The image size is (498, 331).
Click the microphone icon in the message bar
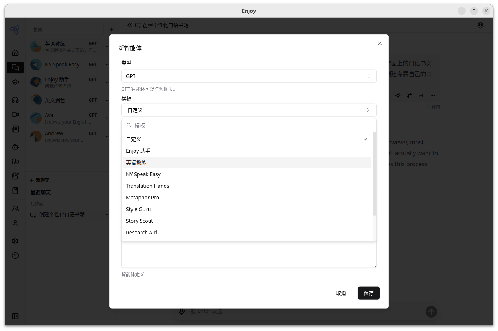(182, 311)
